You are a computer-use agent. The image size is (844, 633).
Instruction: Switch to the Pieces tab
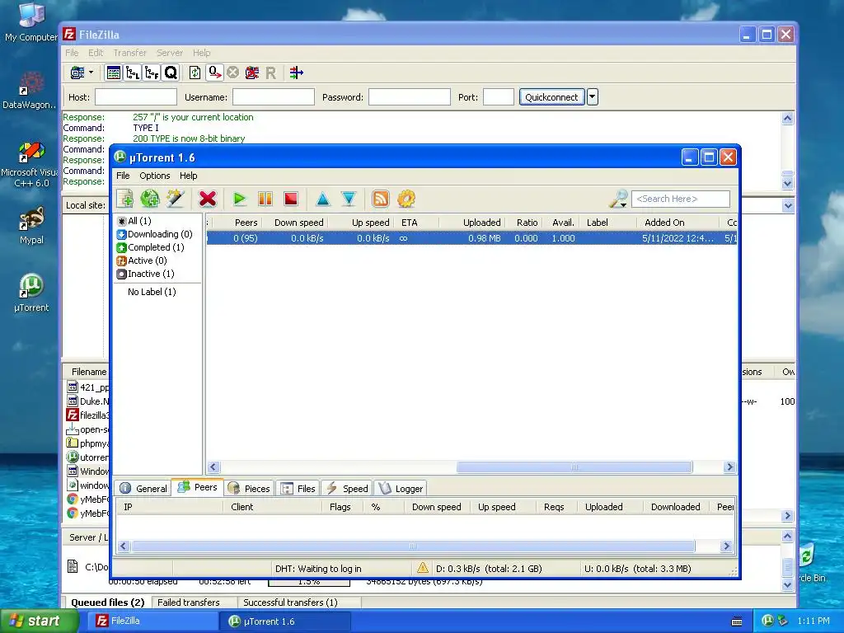coord(249,488)
